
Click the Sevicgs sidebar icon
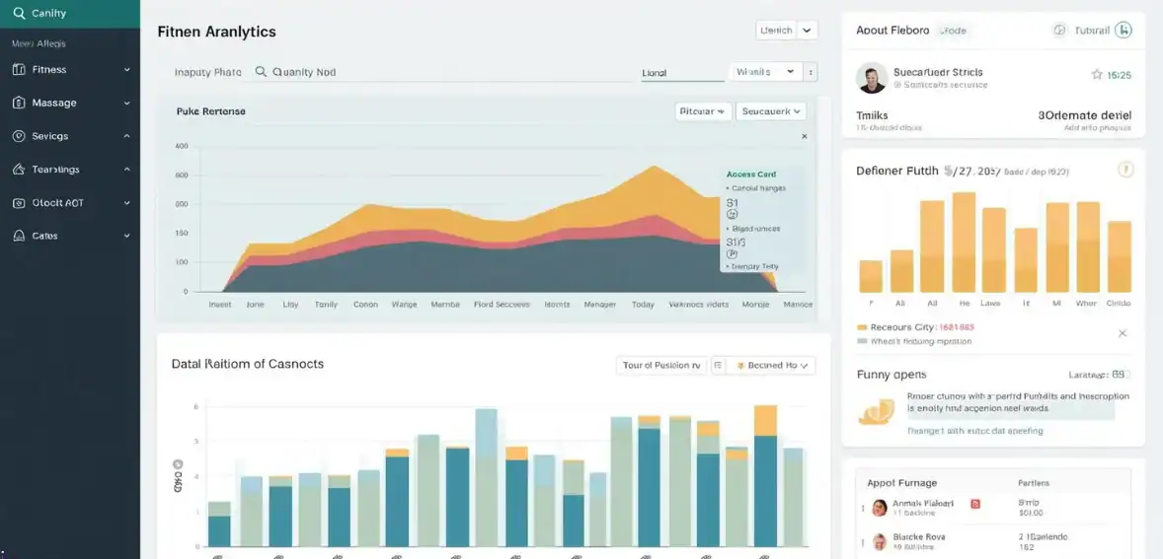coord(18,136)
